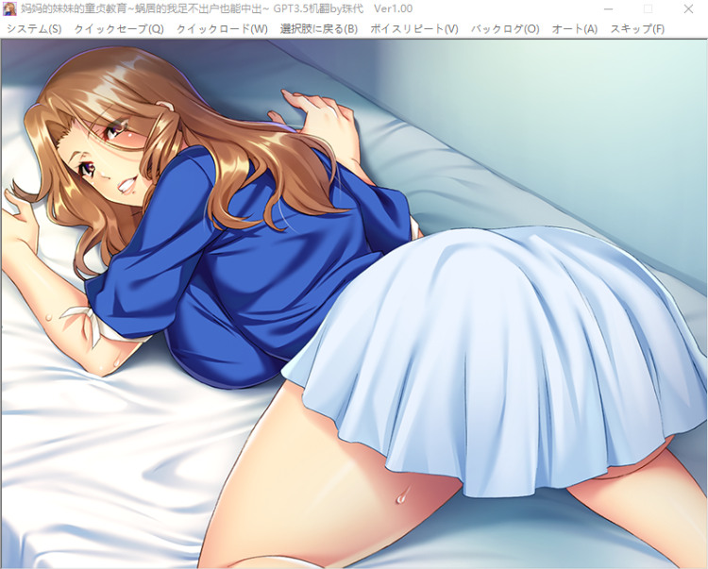Click the application icon in the title bar
Viewport: 708px width, 569px height.
(9, 8)
